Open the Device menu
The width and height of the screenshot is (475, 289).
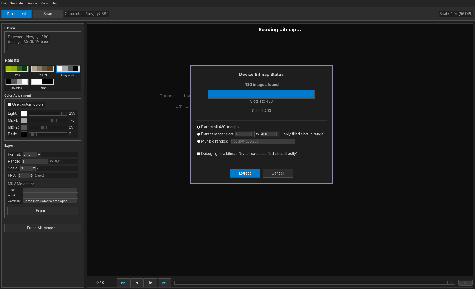[32, 3]
